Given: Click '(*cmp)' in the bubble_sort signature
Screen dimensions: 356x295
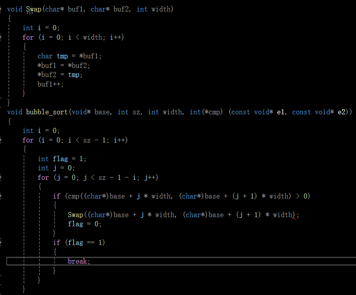Looking at the screenshot, I should point(212,112).
